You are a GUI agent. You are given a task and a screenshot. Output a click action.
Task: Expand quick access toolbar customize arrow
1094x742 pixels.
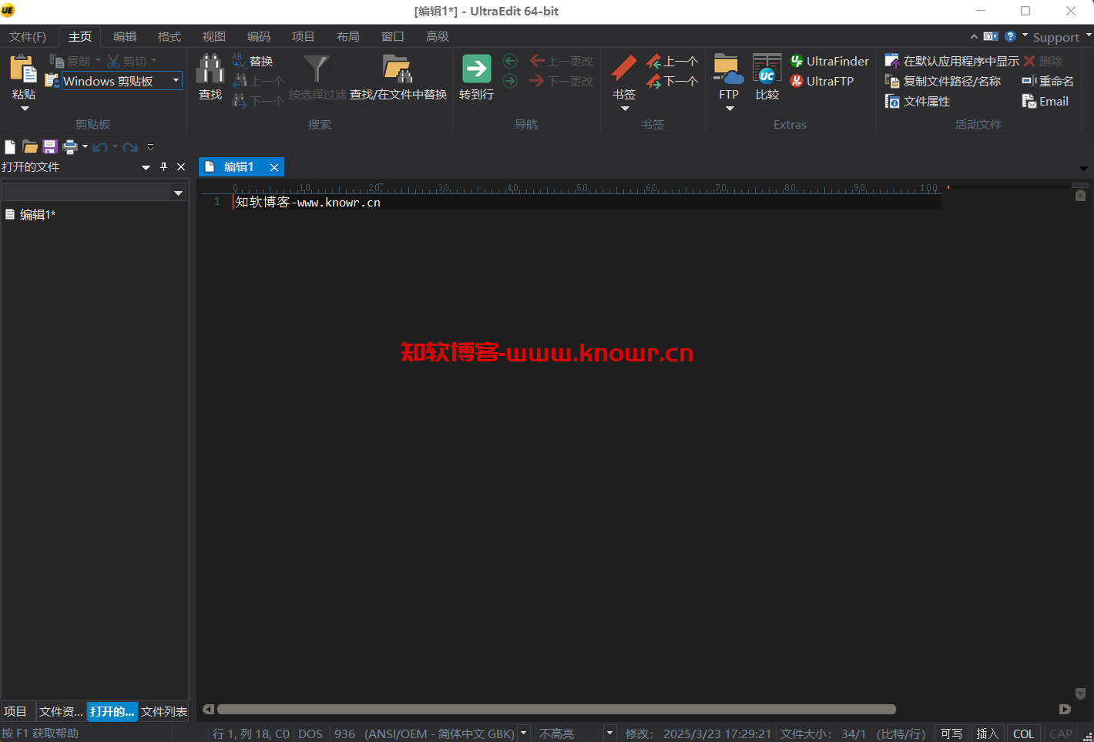point(150,146)
